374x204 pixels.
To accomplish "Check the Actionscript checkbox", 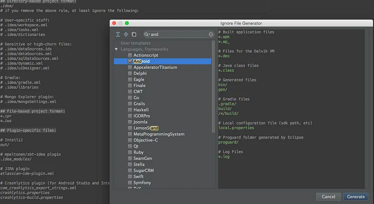I will (x=130, y=55).
